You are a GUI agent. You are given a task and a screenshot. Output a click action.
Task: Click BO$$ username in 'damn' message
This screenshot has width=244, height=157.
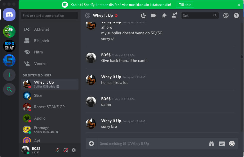pyautogui.click(x=106, y=99)
